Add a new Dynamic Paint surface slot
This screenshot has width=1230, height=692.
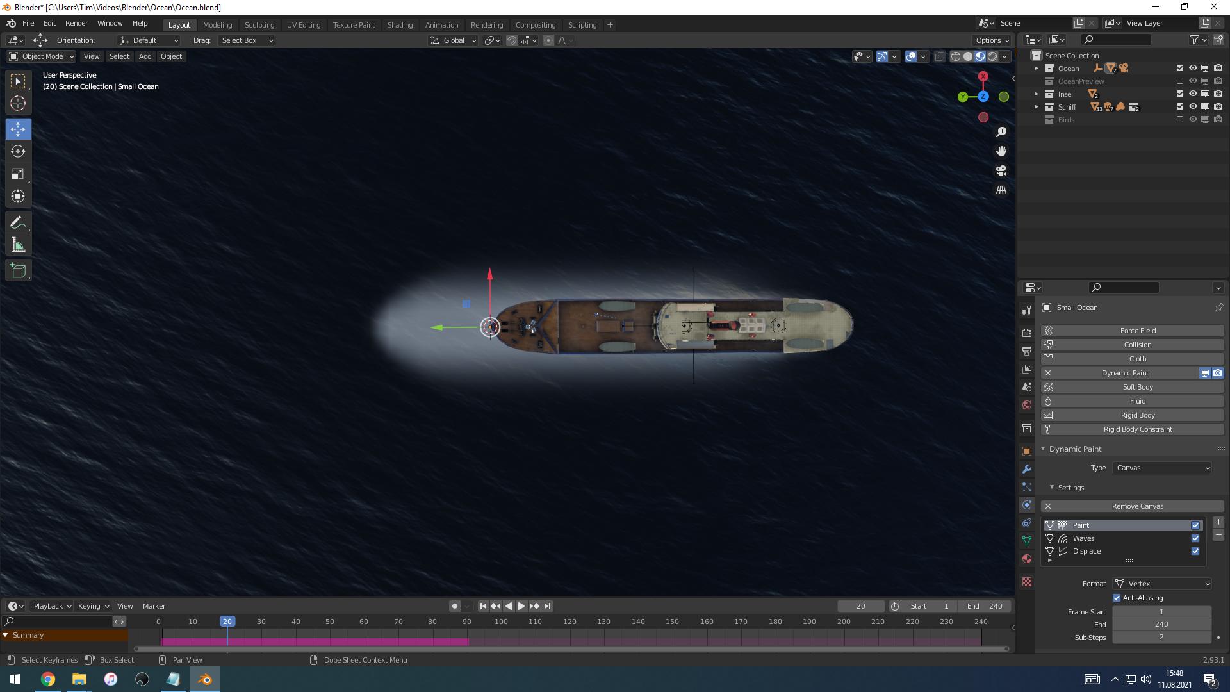(x=1218, y=522)
